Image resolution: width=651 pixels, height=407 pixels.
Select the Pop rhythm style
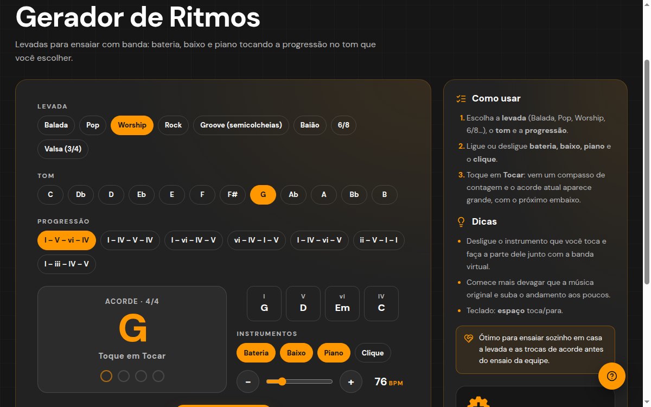93,125
